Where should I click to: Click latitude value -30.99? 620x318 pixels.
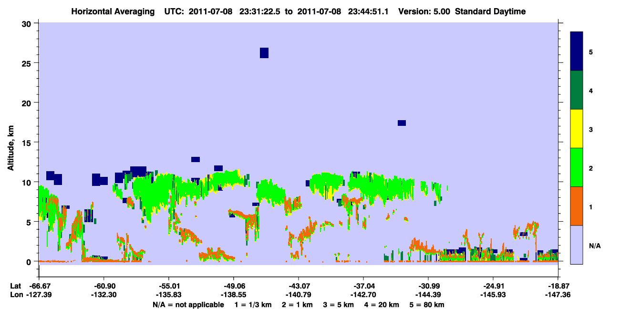point(428,286)
